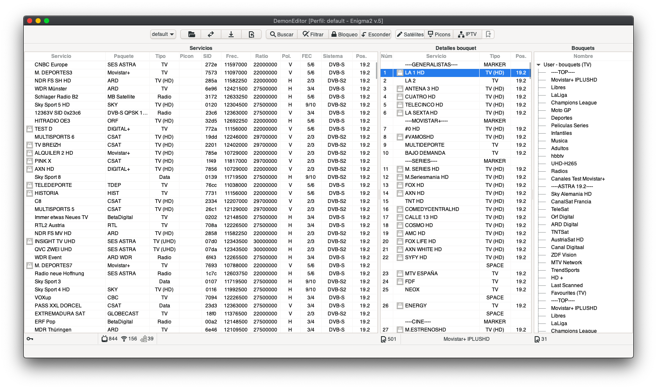The image size is (657, 389).
Task: Click the file import icon beside download
Action: pos(251,34)
